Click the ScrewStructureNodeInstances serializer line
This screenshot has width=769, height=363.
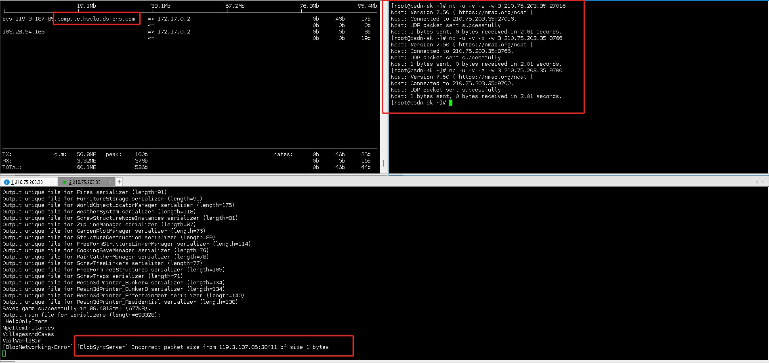coord(120,218)
